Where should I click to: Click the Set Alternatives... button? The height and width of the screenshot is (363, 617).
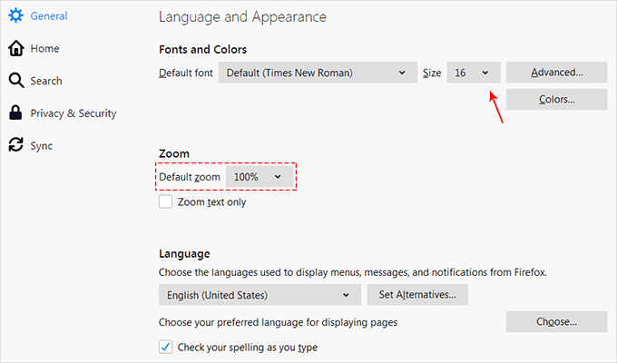pyautogui.click(x=416, y=295)
